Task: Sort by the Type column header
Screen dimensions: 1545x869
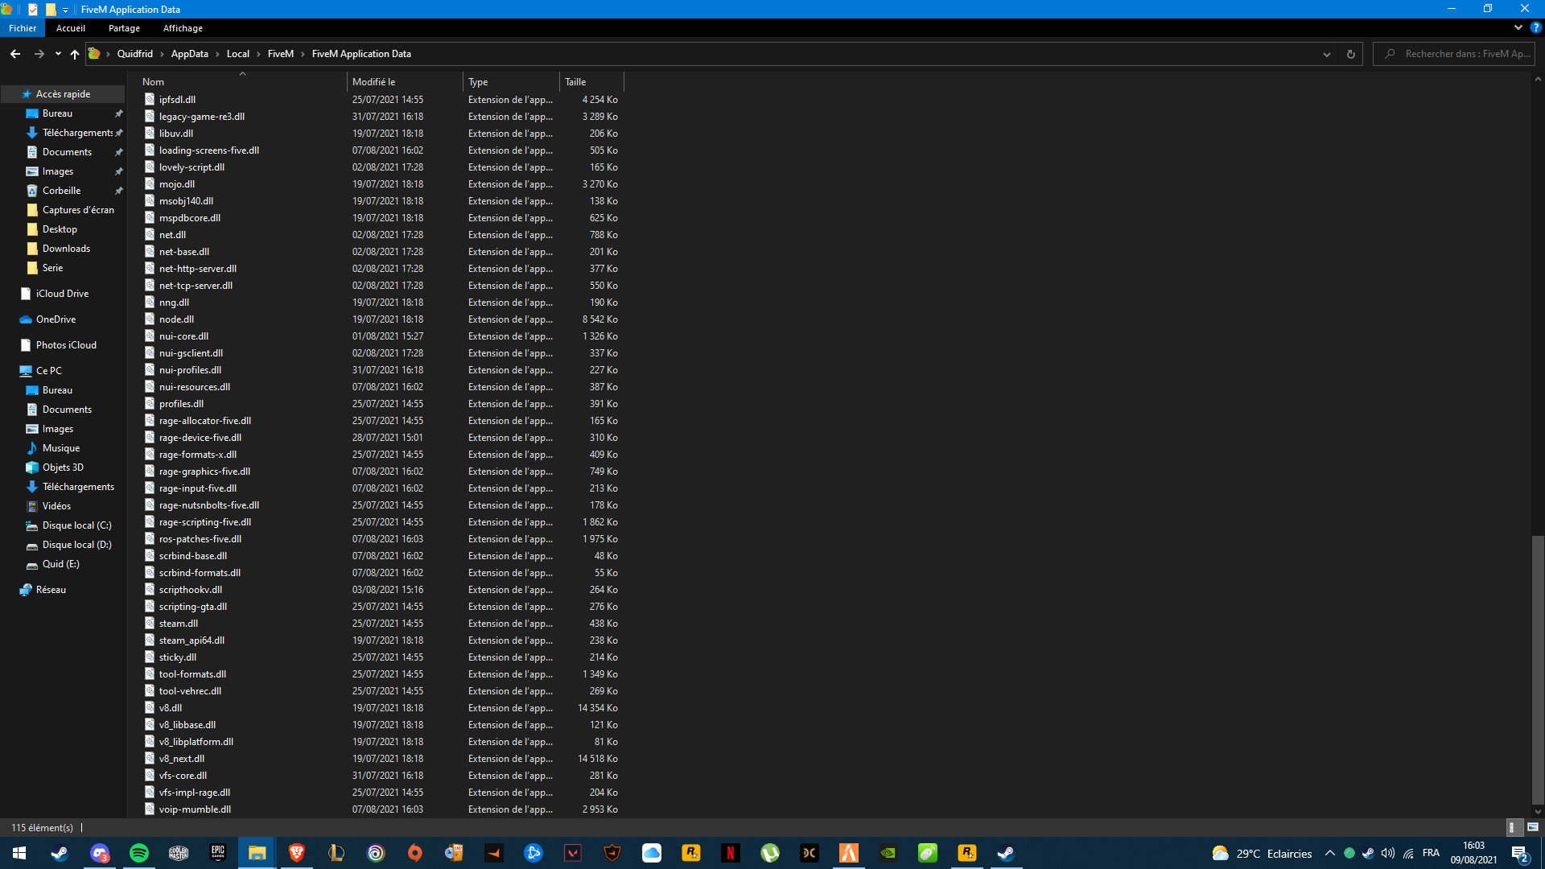Action: tap(512, 82)
